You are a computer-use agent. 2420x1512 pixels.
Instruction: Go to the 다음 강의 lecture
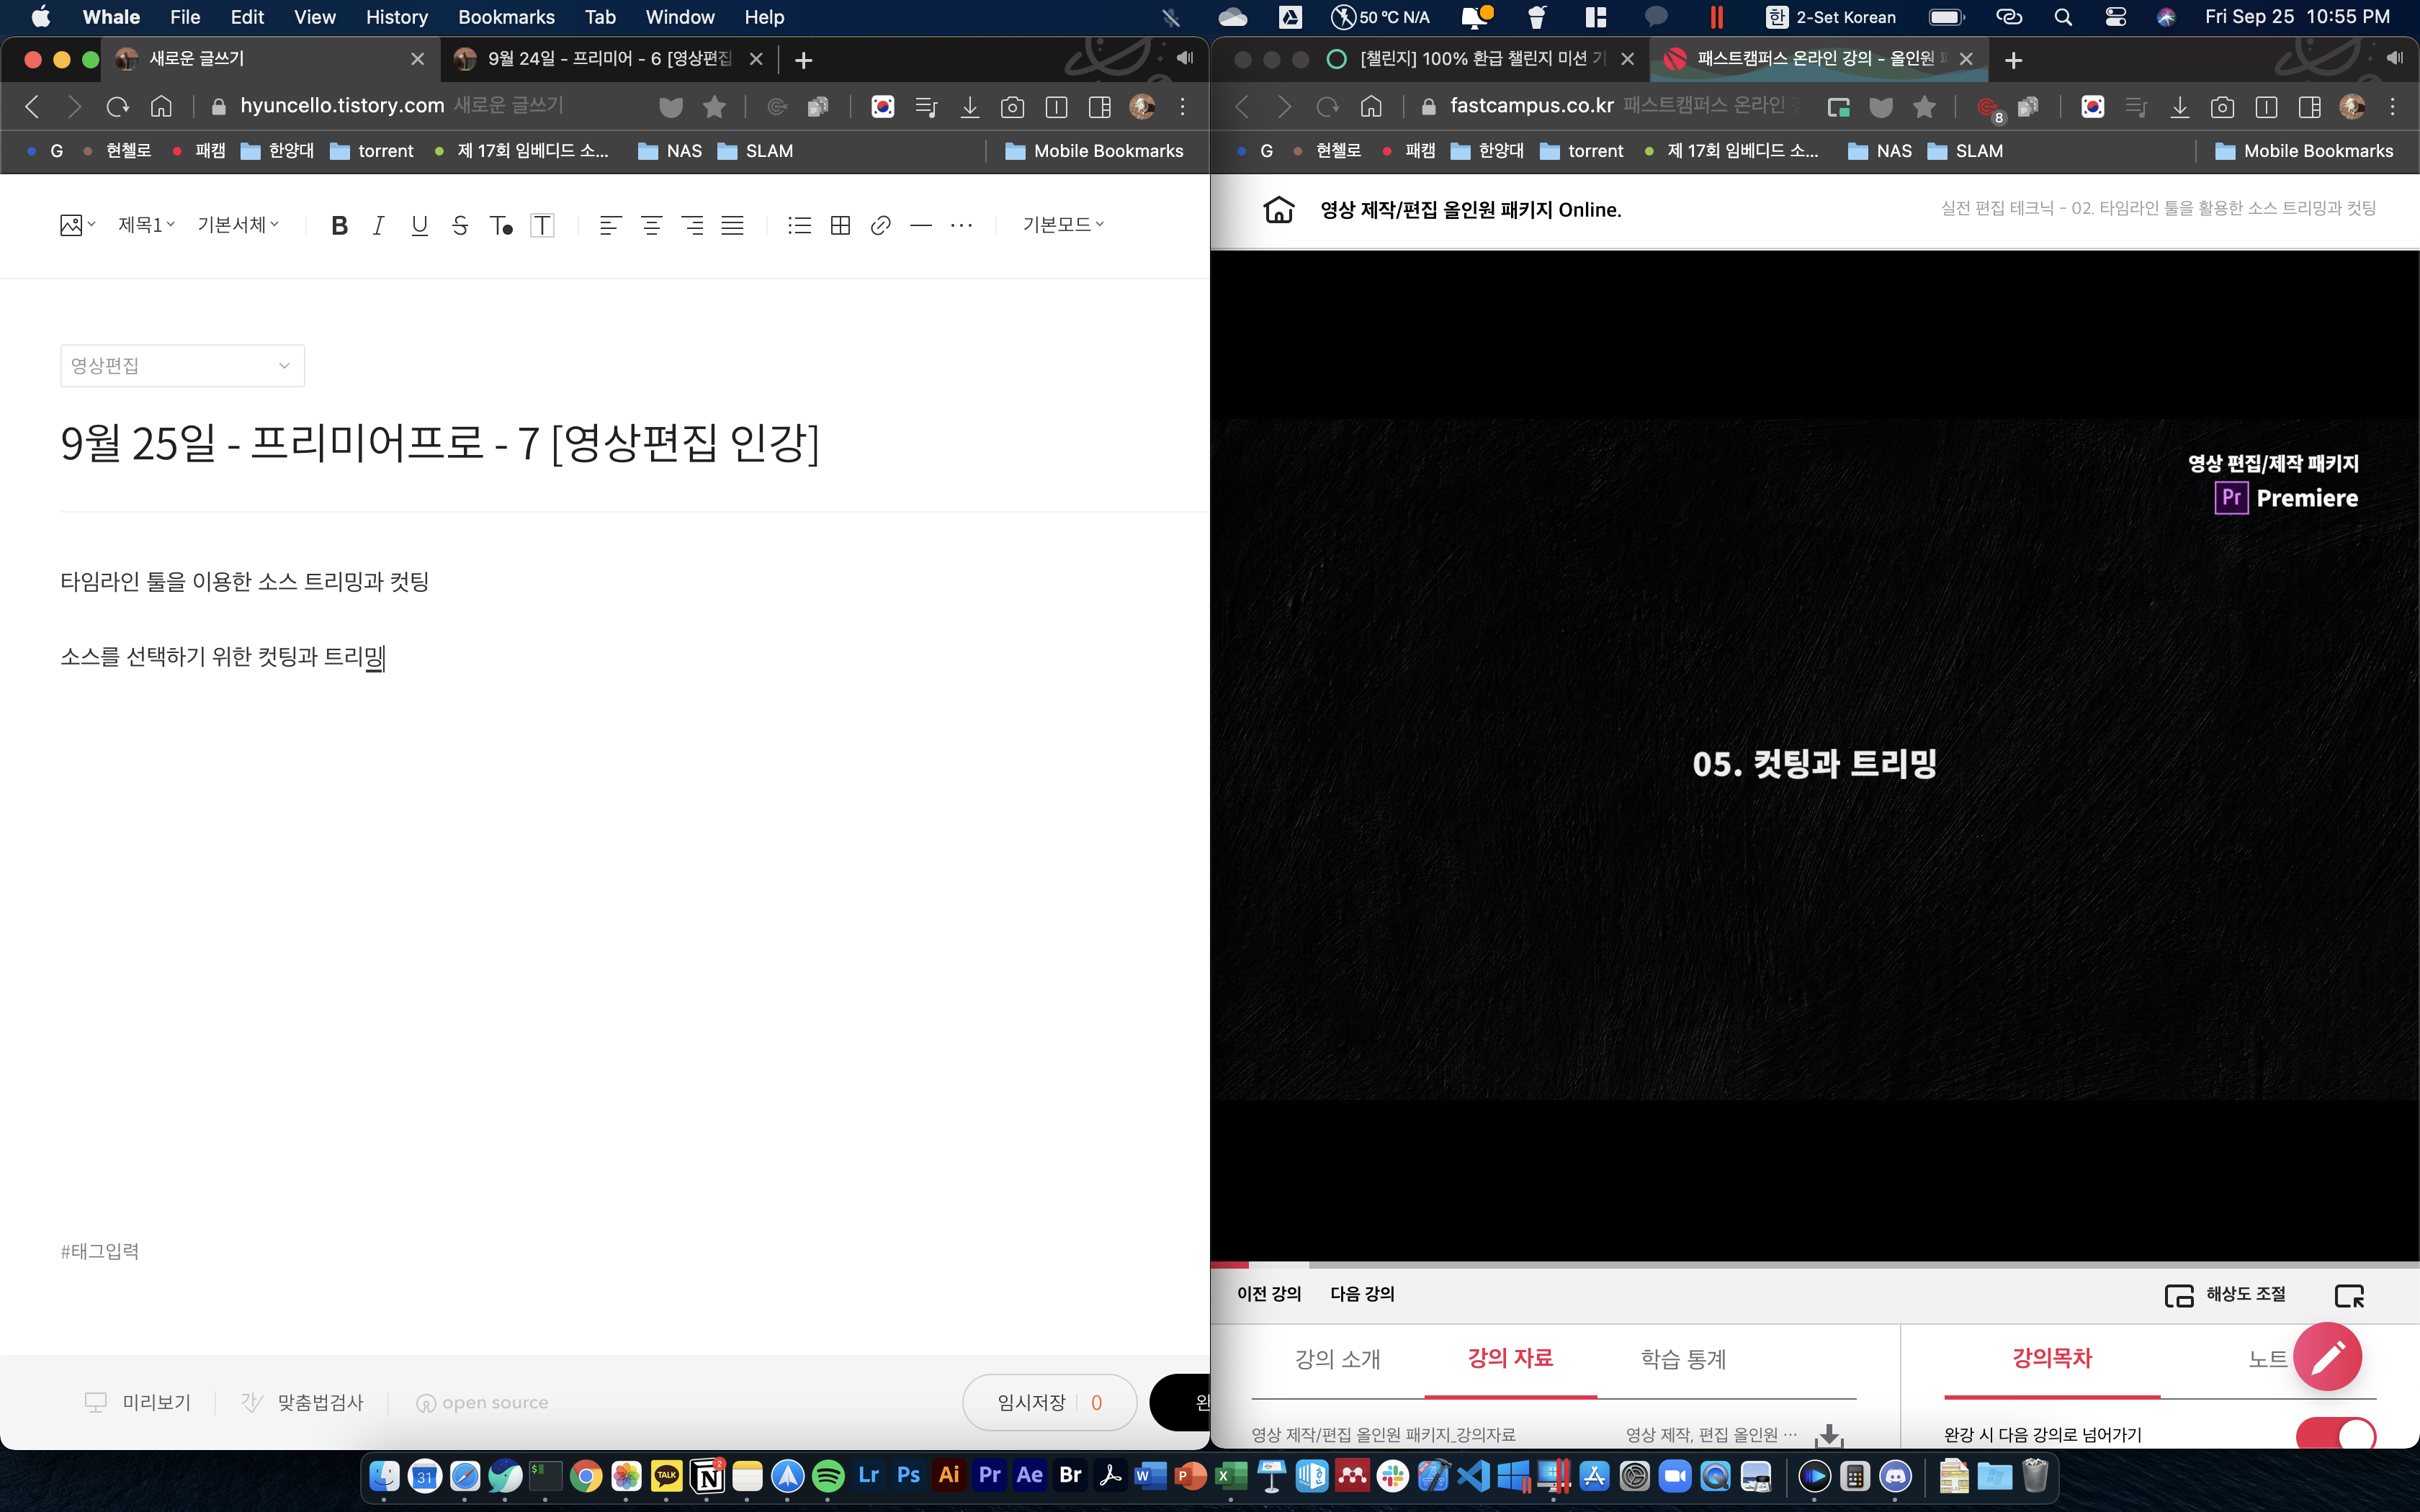click(x=1362, y=1294)
